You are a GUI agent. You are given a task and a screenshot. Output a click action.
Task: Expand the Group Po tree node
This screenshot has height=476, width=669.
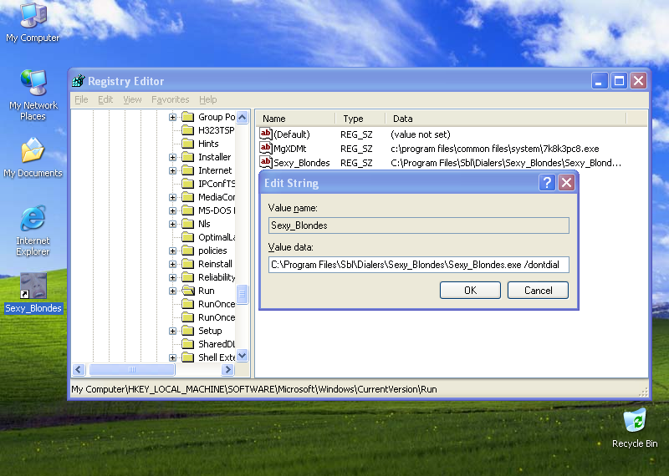[172, 117]
